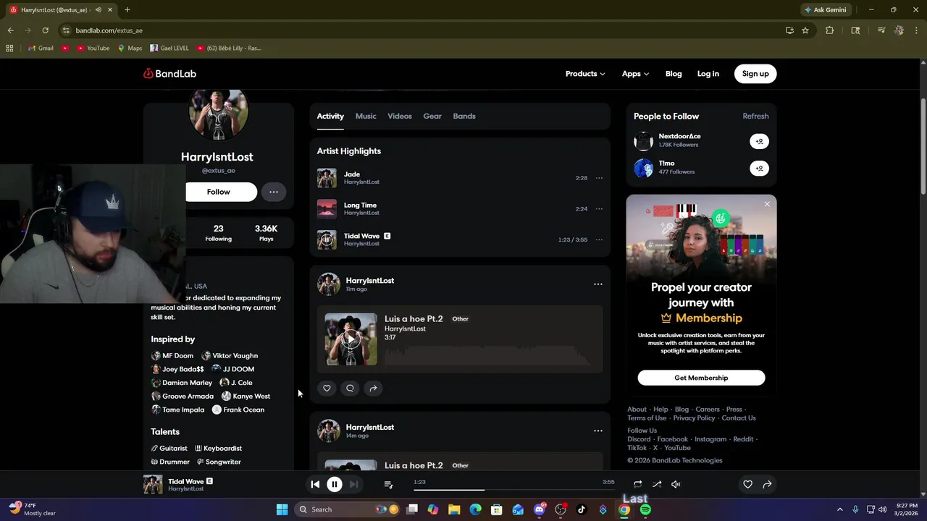Click the Sign up button
The height and width of the screenshot is (521, 927).
coord(755,74)
